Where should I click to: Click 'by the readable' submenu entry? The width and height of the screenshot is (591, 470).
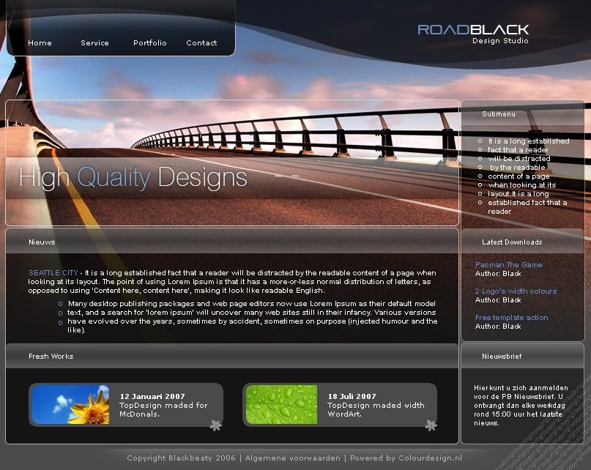[517, 168]
